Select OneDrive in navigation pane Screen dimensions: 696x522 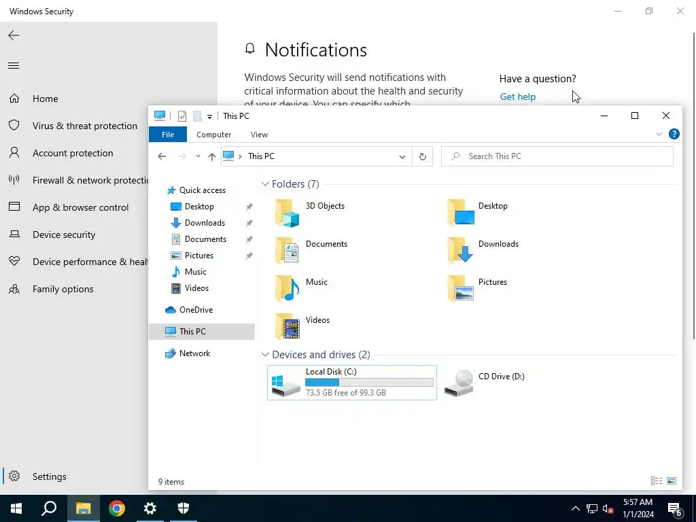(196, 310)
